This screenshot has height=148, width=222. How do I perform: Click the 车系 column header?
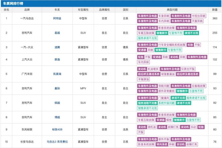(57, 10)
